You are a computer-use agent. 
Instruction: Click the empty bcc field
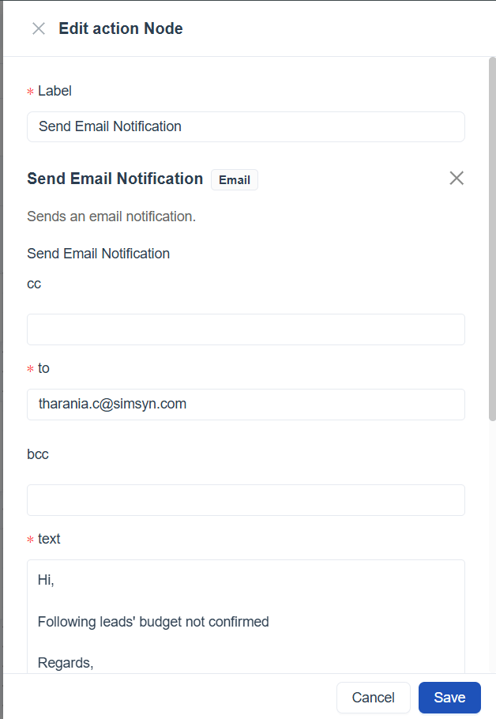245,500
